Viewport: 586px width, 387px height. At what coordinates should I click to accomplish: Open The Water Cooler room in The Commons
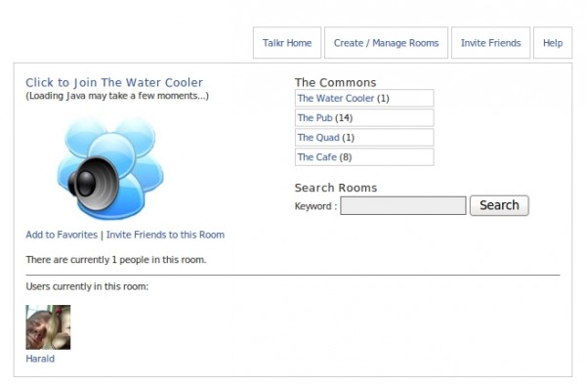coord(336,99)
